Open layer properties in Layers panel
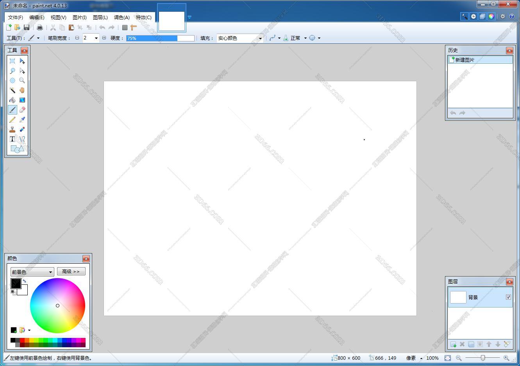This screenshot has width=520, height=366. pyautogui.click(x=507, y=344)
